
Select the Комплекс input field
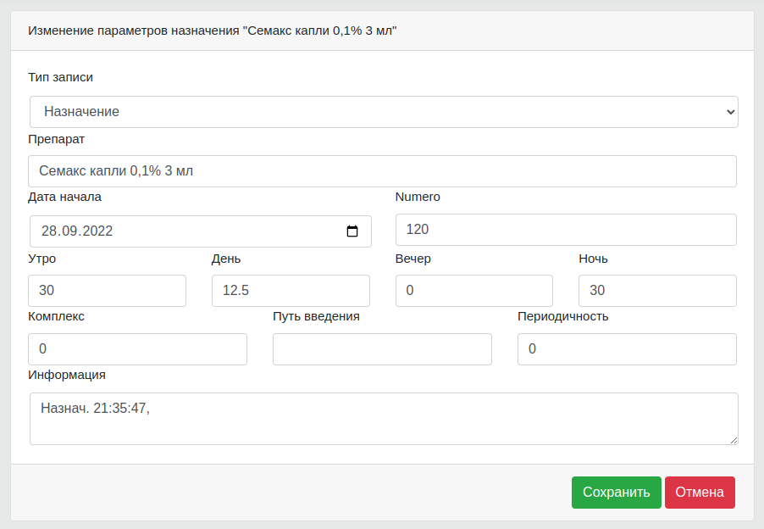137,349
